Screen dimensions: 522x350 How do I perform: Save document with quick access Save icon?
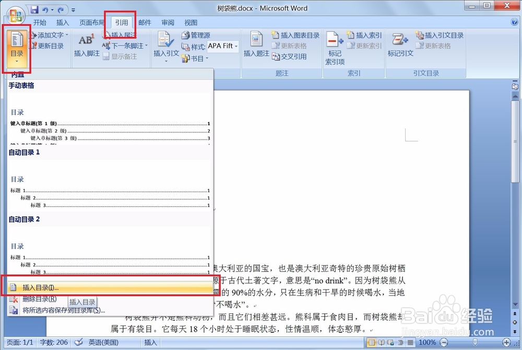point(34,9)
